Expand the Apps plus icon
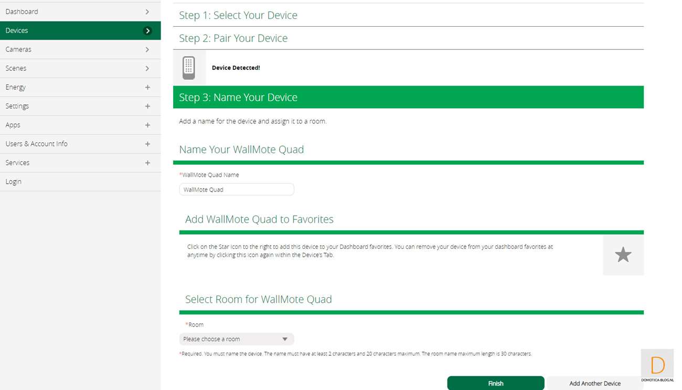 click(147, 125)
